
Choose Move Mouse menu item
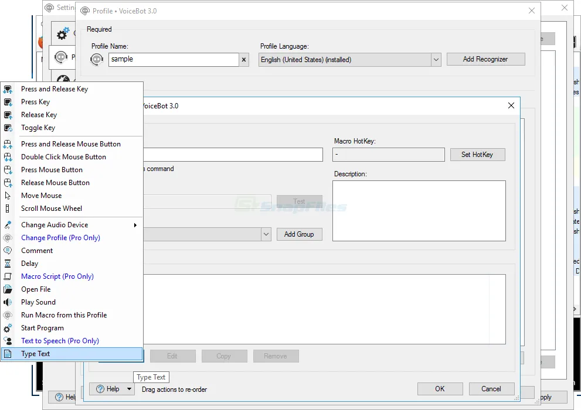coord(72,196)
